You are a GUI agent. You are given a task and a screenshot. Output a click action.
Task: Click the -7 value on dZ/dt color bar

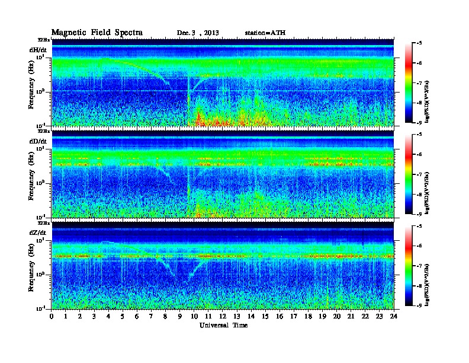pos(419,266)
